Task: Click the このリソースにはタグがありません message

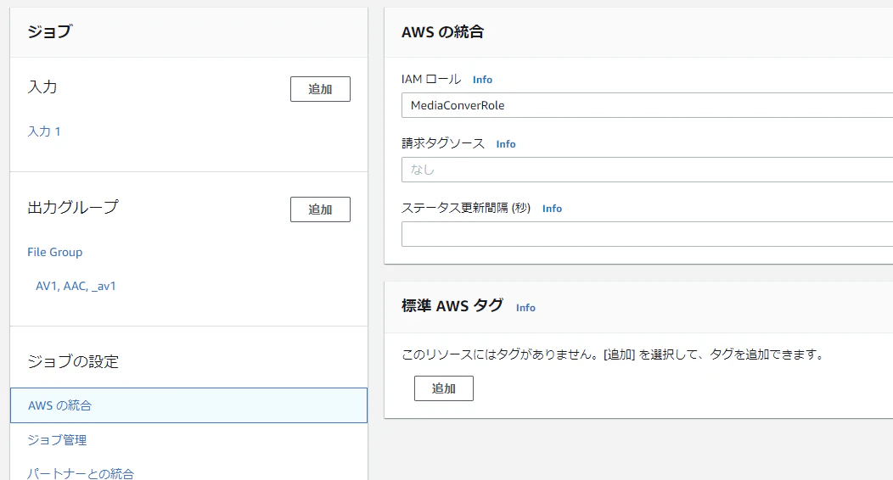Action: 613,354
